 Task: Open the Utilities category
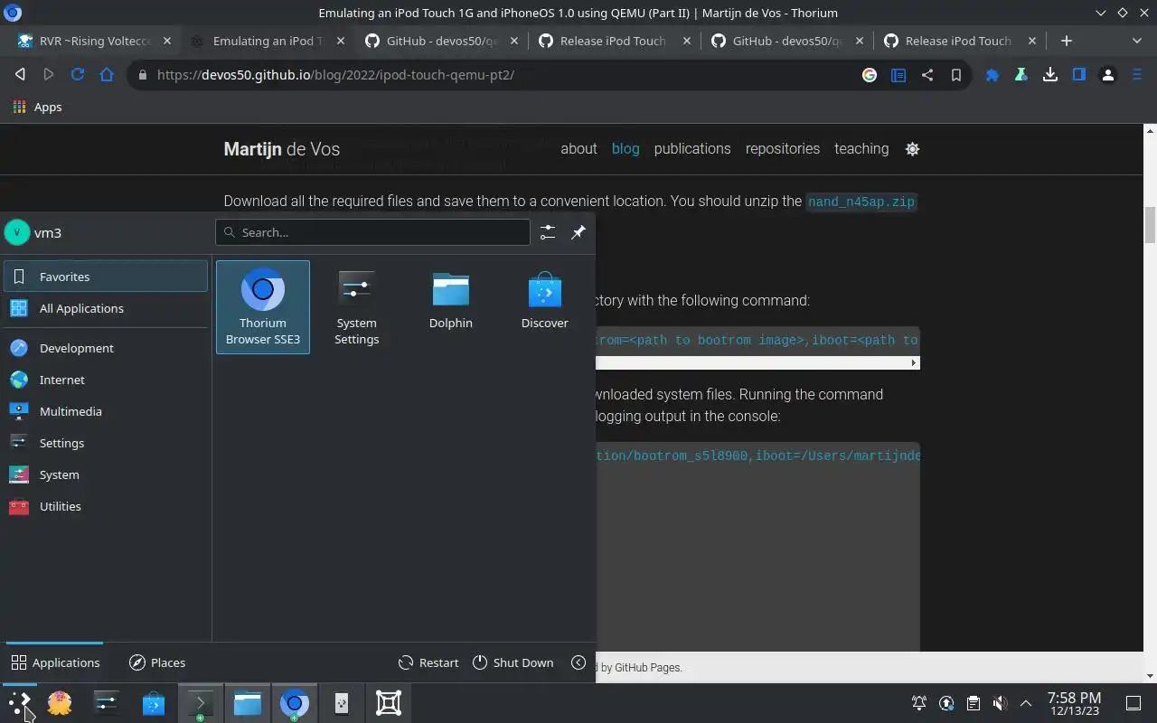click(x=106, y=506)
